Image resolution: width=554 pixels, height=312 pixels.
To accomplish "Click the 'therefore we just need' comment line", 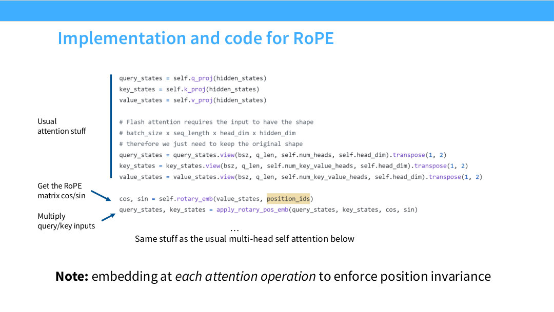I will click(x=211, y=144).
